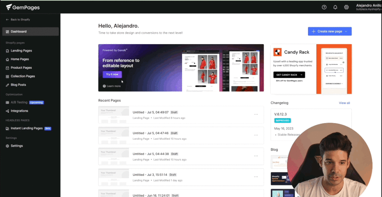Click the GET CANDY RACK button
The width and height of the screenshot is (382, 197).
click(289, 75)
